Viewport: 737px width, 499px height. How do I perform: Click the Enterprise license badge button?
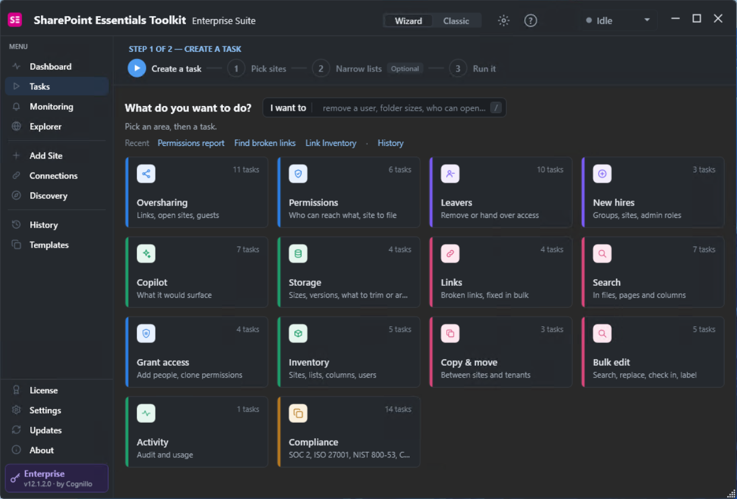57,478
